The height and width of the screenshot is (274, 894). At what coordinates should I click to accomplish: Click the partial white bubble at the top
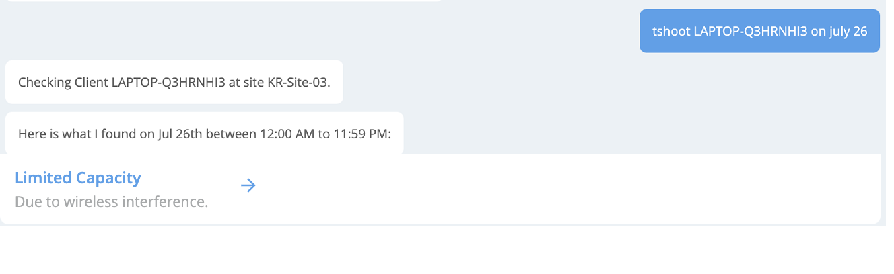(x=222, y=1)
